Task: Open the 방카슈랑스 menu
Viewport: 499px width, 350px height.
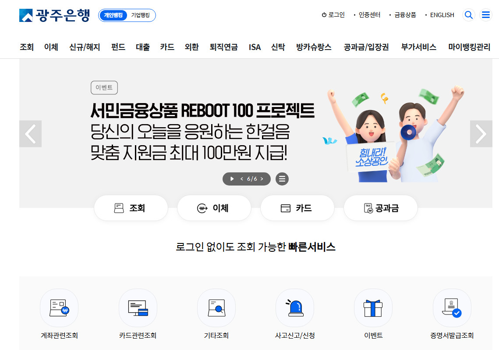Action: tap(314, 47)
